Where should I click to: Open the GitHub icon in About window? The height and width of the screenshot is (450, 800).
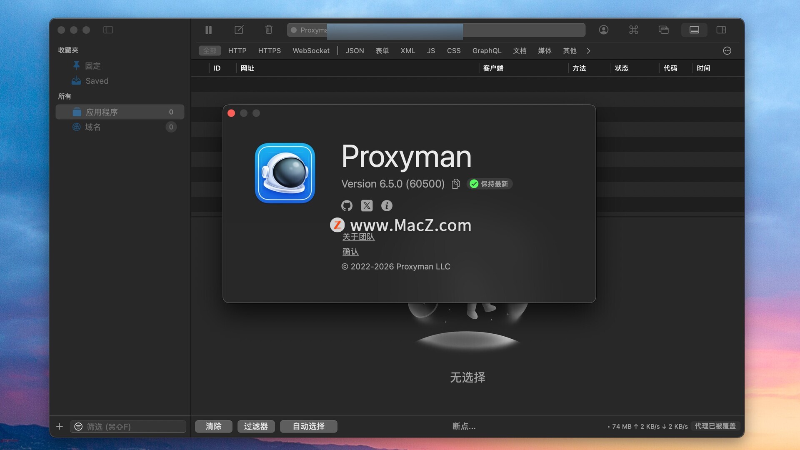point(347,205)
